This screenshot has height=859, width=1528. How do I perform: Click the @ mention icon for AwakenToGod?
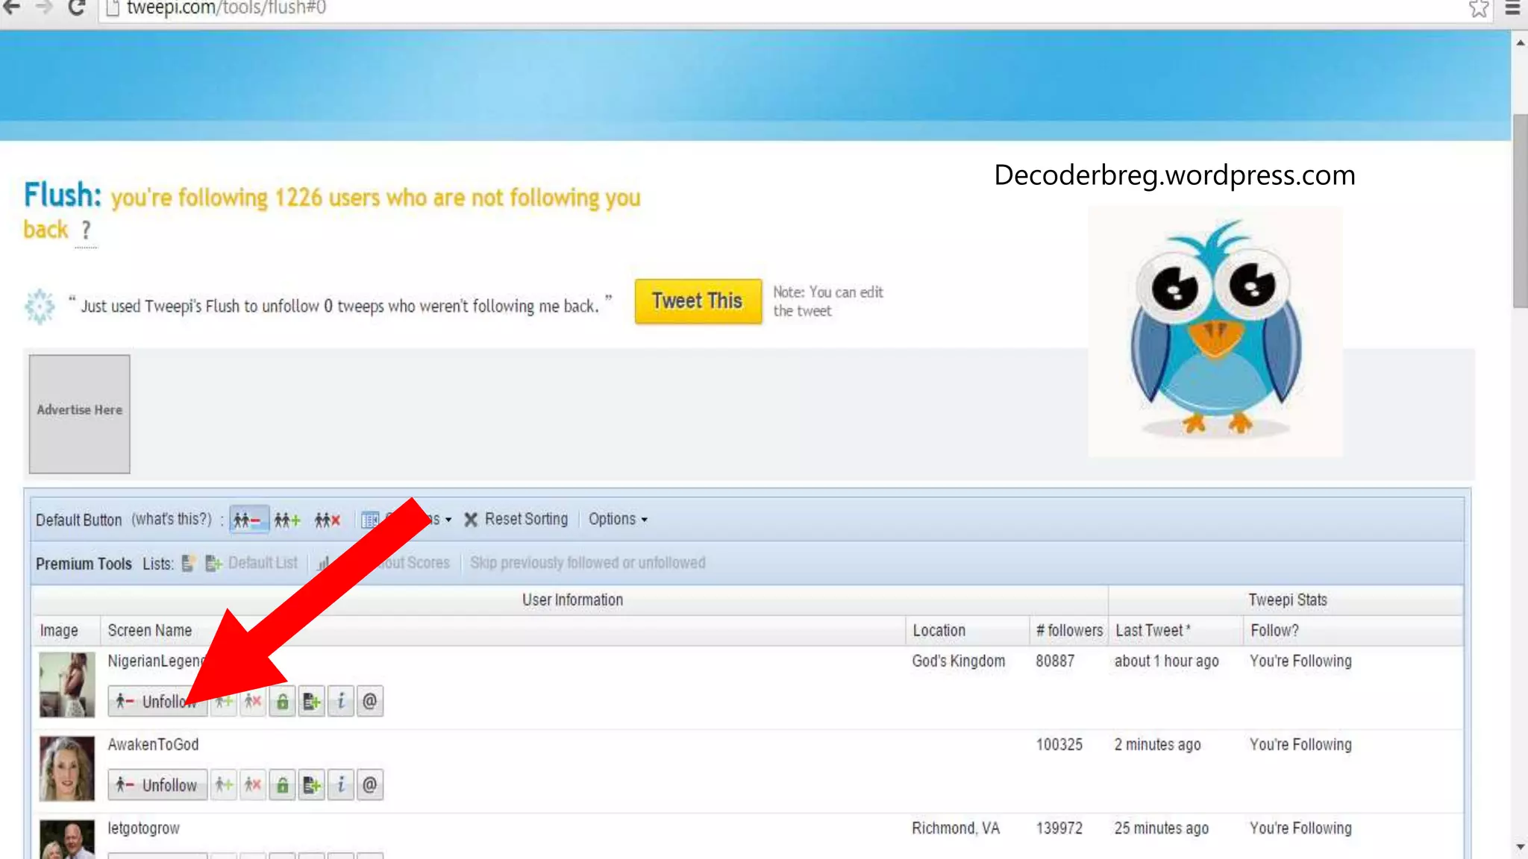[369, 784]
